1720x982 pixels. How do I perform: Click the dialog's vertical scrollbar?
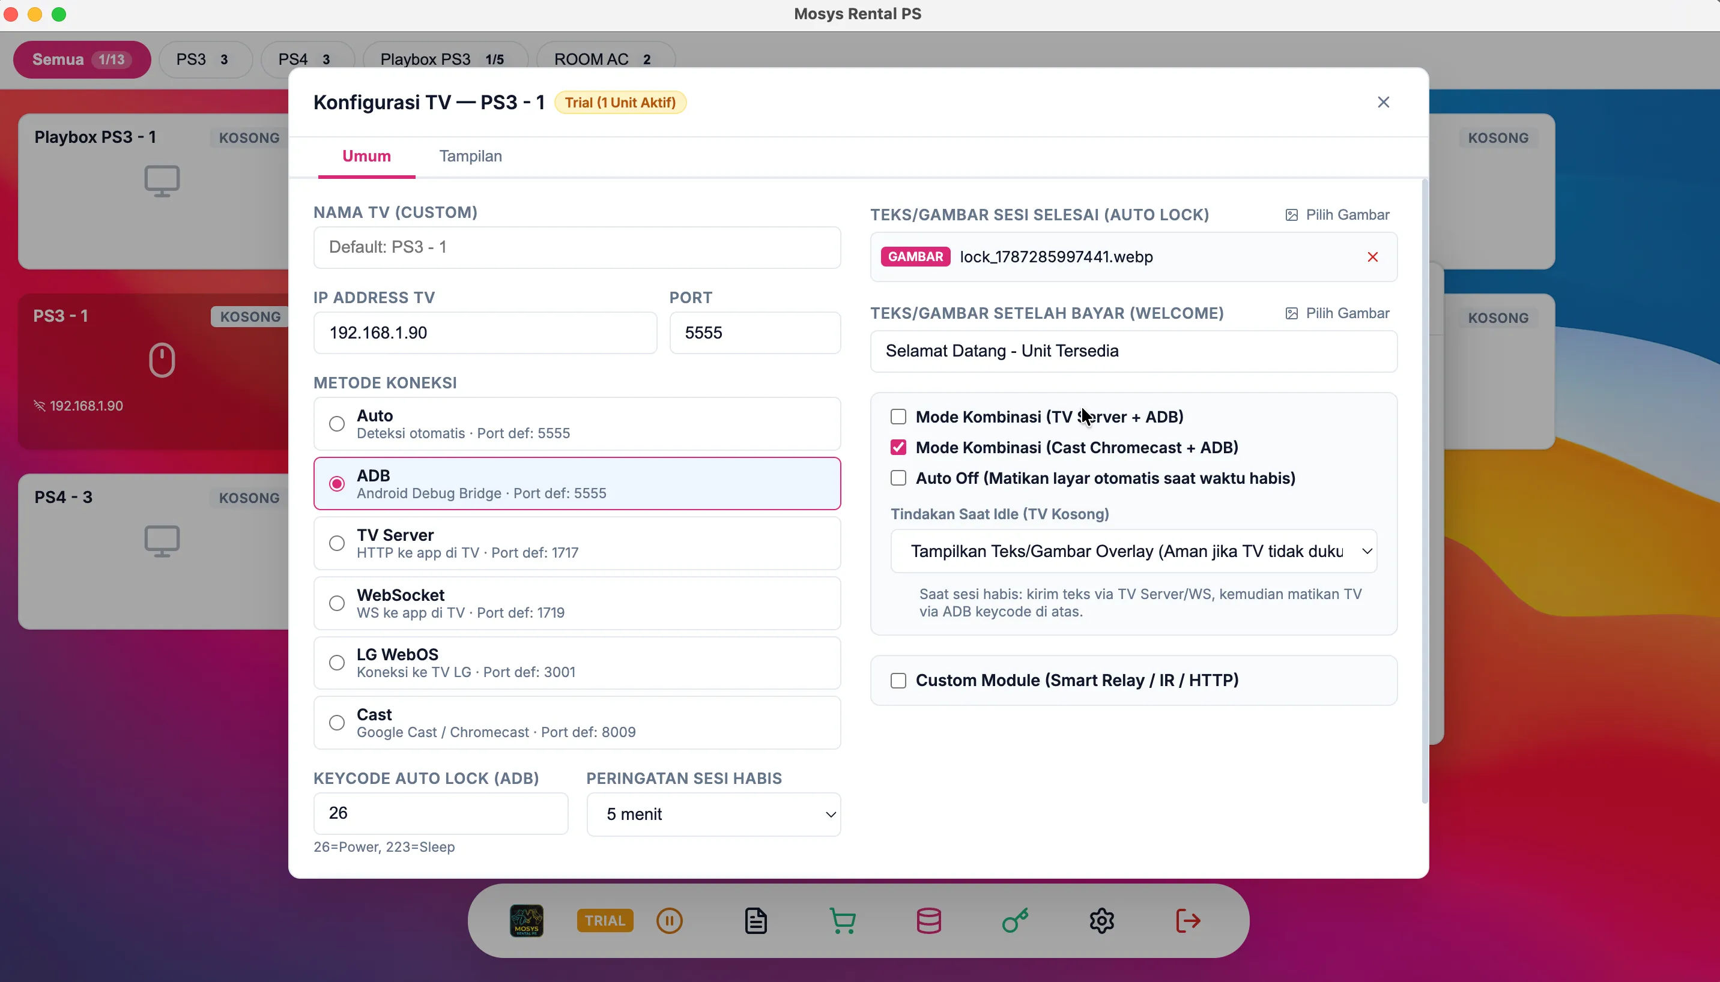(1425, 491)
